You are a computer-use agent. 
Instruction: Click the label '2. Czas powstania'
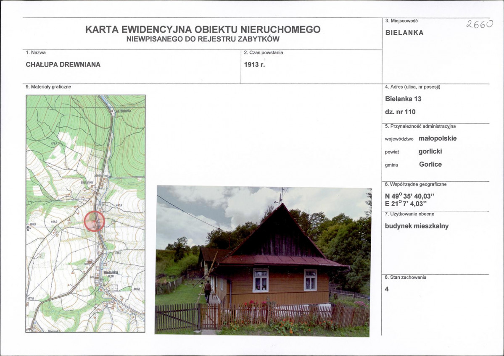pyautogui.click(x=264, y=52)
